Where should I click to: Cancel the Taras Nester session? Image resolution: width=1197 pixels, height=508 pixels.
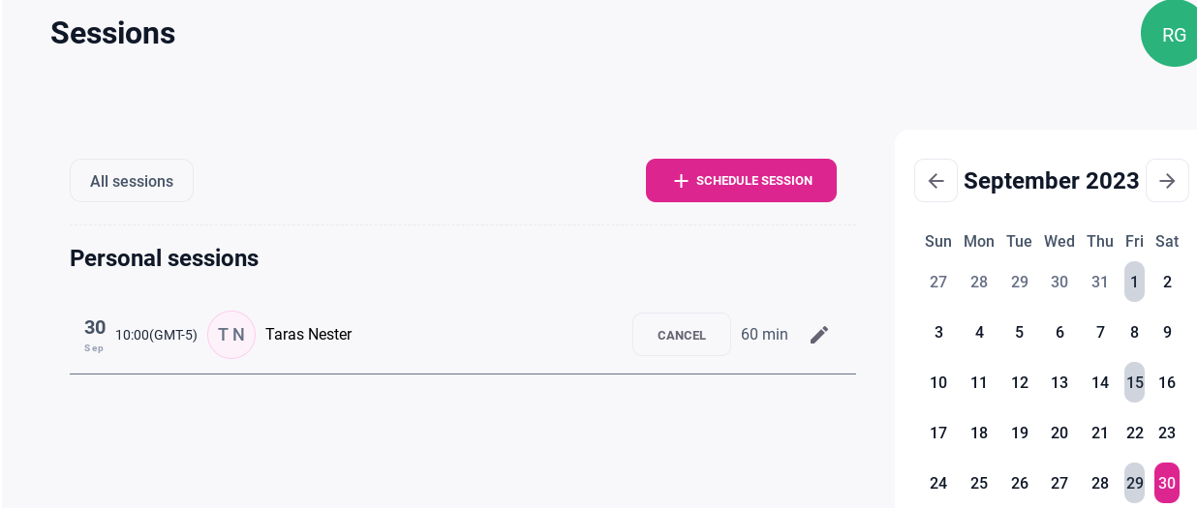pyautogui.click(x=682, y=335)
